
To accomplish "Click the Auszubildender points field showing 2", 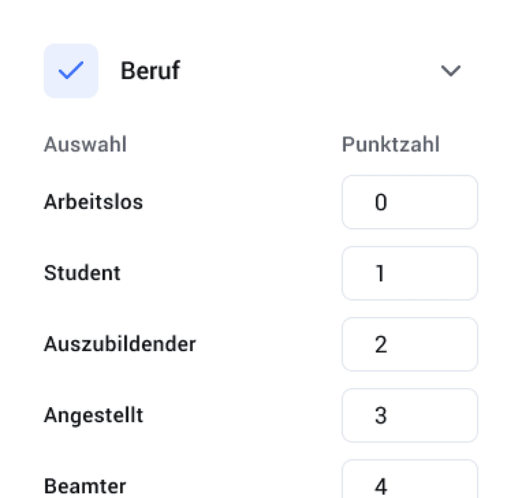I will click(x=409, y=344).
